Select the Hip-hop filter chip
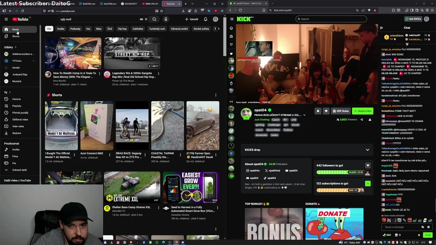The height and width of the screenshot is (245, 436). click(x=122, y=29)
